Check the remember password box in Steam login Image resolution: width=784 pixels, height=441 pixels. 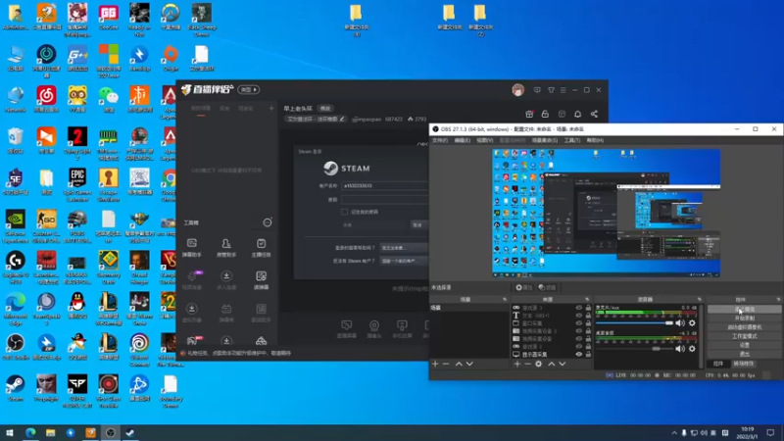[345, 212]
